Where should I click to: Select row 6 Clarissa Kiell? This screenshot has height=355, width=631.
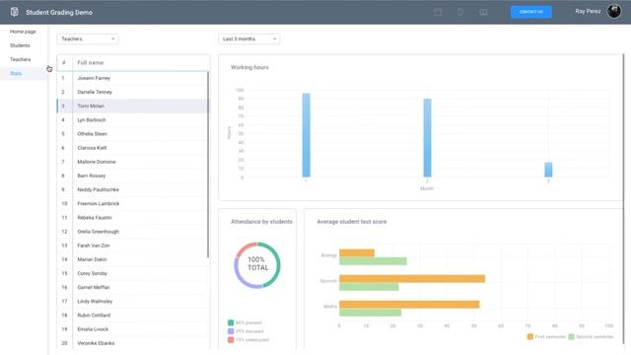(x=133, y=148)
